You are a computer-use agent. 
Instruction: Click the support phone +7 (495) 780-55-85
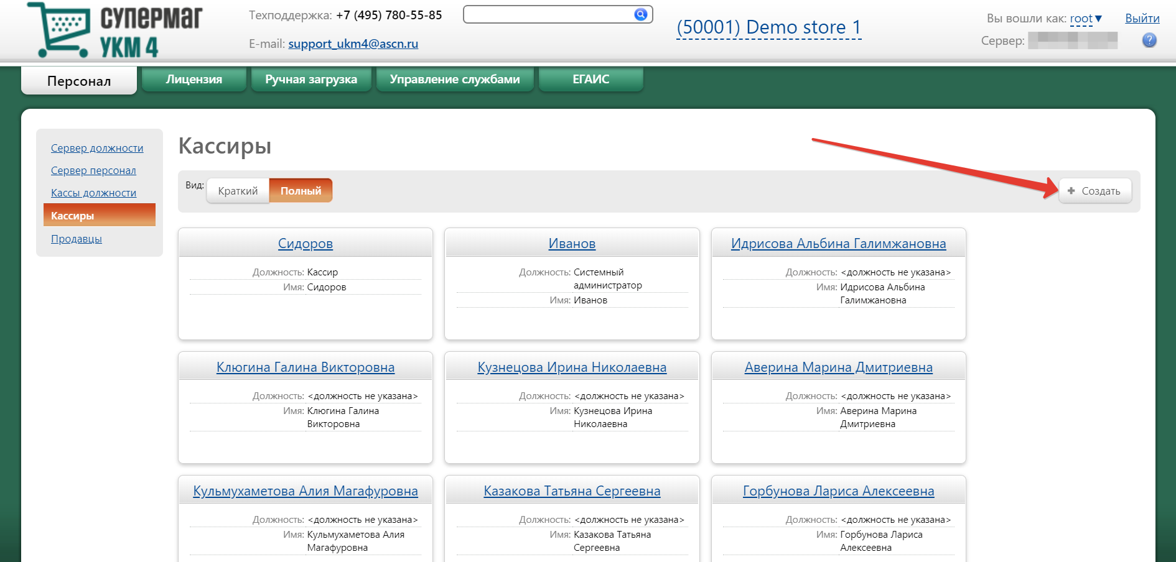tap(389, 15)
